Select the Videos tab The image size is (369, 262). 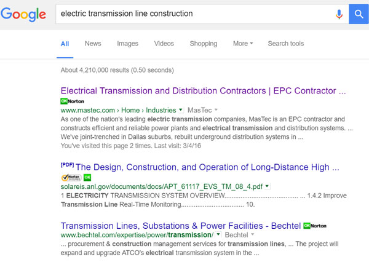pos(164,44)
